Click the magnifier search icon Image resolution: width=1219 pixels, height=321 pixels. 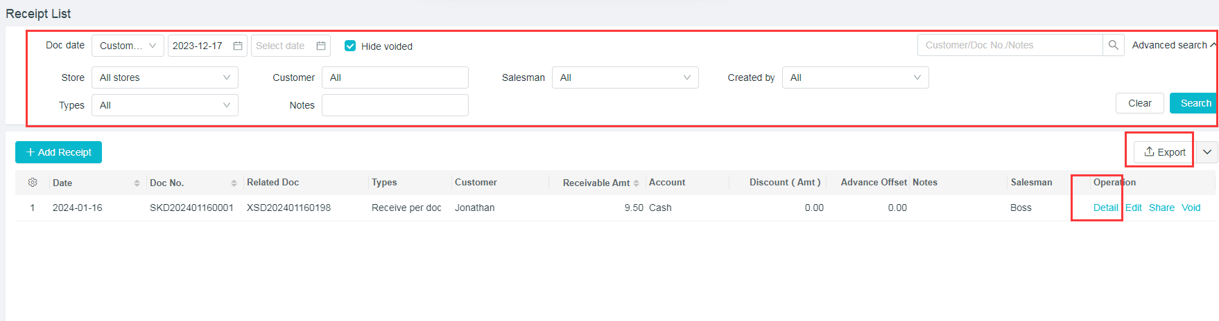point(1113,45)
